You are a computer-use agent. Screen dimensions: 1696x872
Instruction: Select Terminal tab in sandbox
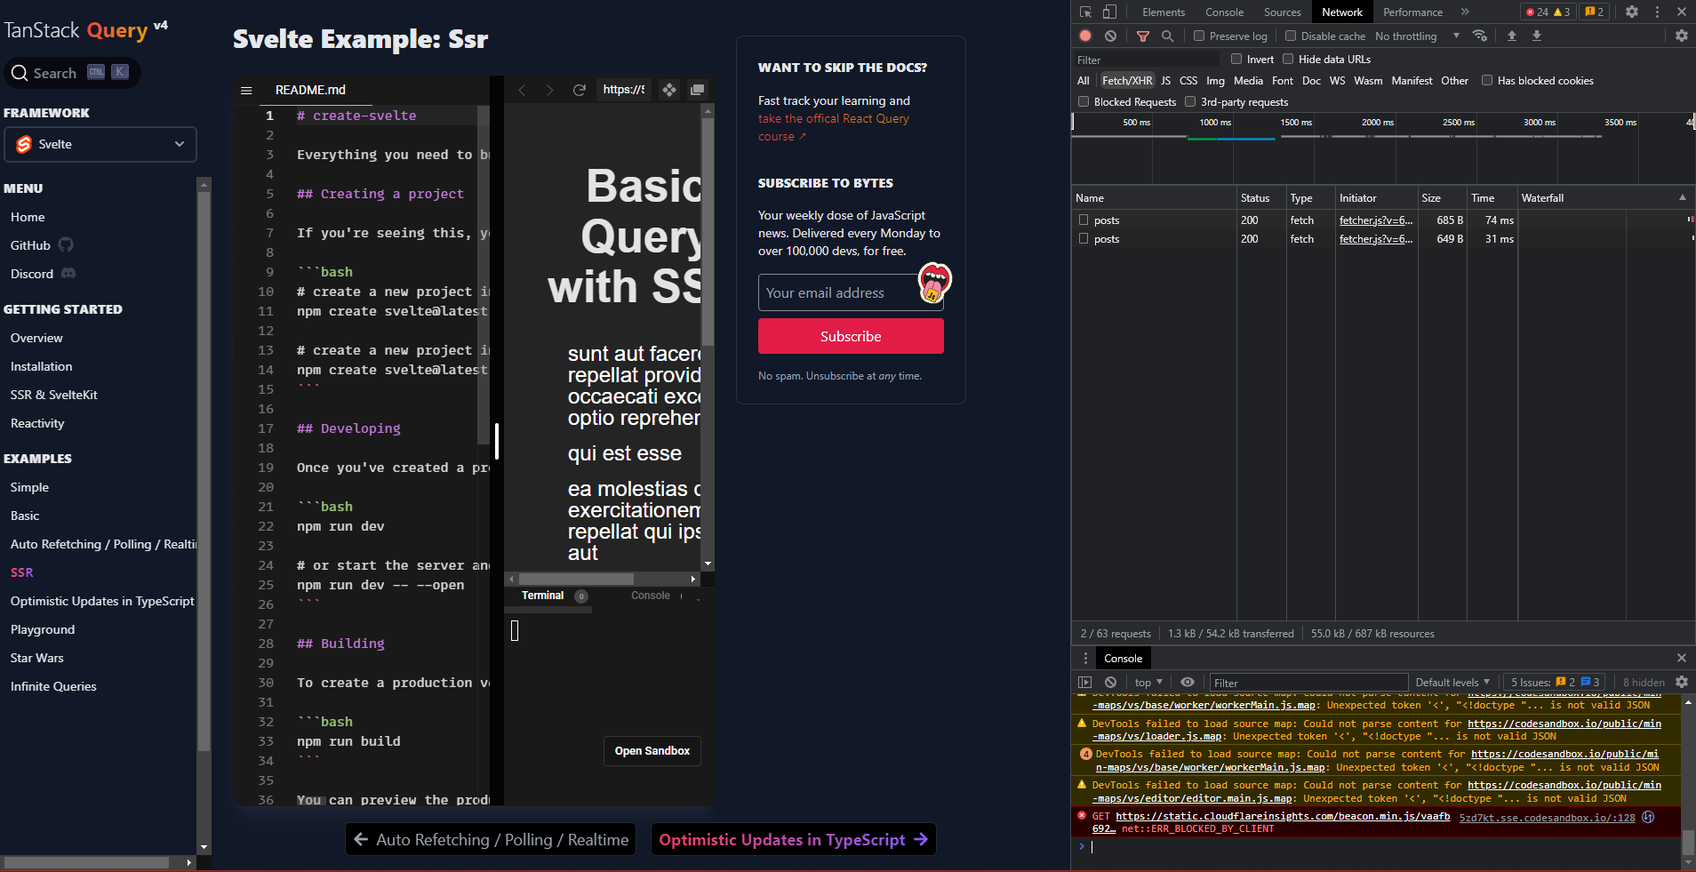542,596
